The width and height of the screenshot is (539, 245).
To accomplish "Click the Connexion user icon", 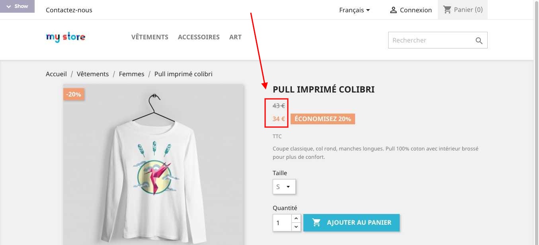I will 393,10.
